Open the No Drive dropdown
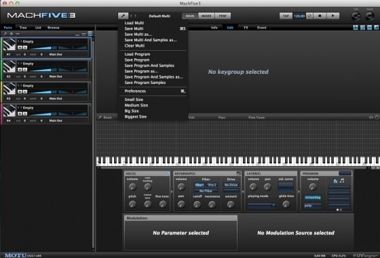The height and width of the screenshot is (258, 380). (231, 185)
